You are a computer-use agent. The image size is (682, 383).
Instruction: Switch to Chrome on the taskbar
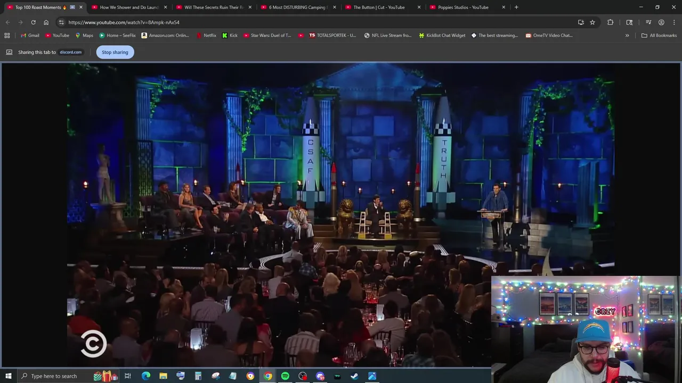[x=267, y=376]
